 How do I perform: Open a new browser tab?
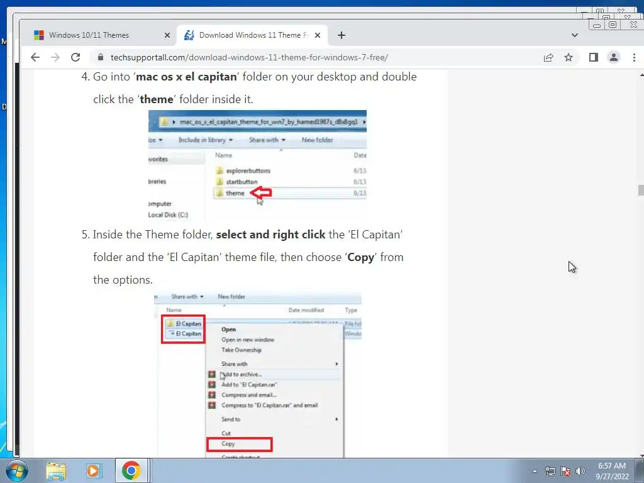(341, 35)
